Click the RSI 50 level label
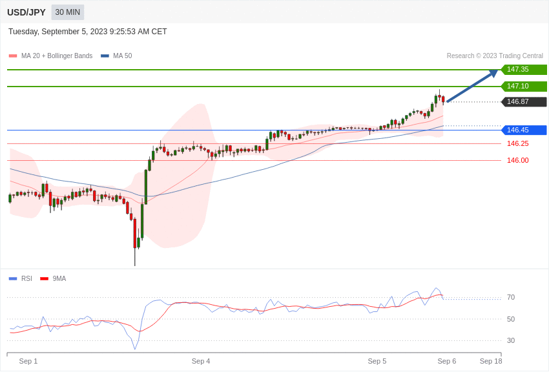This screenshot has height=372, width=549. coord(511,319)
